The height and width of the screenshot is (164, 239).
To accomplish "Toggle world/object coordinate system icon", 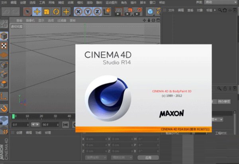I will (x=107, y=12).
